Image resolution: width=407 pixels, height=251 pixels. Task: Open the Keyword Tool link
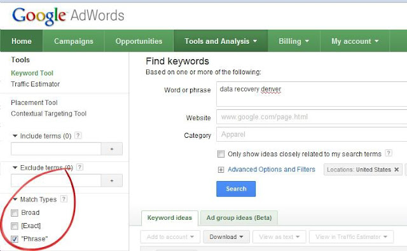pyautogui.click(x=32, y=73)
